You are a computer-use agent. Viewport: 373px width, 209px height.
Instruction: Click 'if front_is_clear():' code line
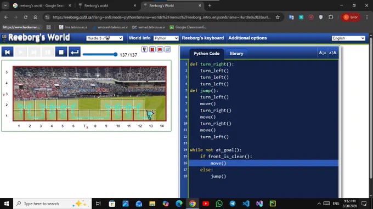click(x=226, y=156)
